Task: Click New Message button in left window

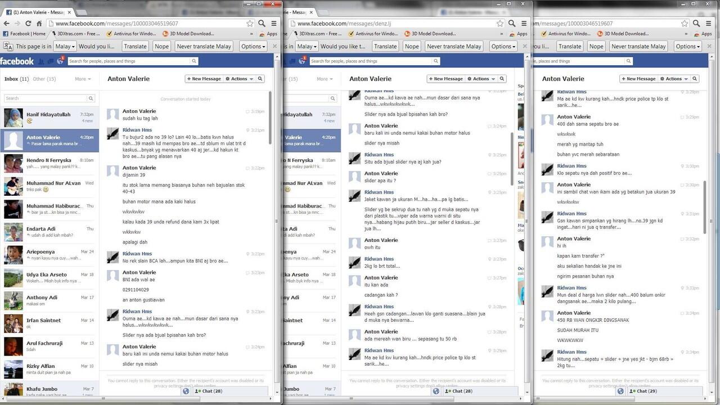Action: tap(204, 79)
